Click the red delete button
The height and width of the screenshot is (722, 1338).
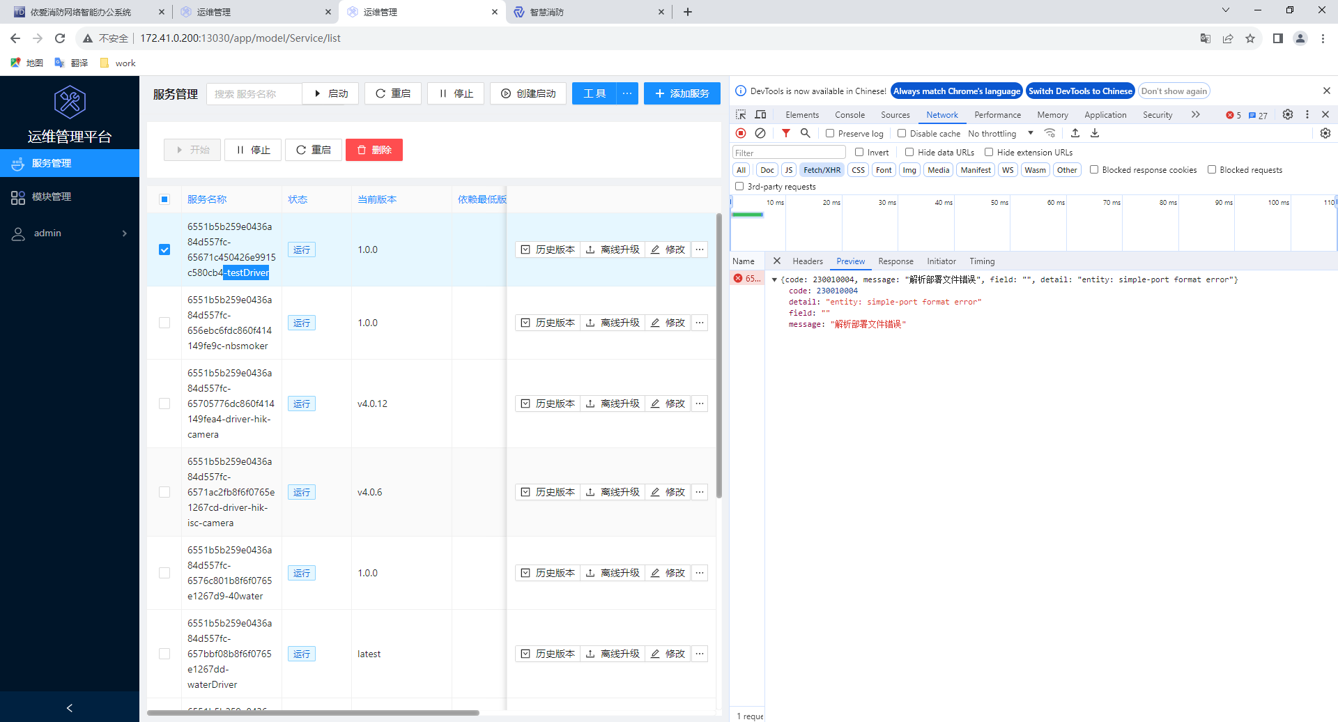(374, 150)
